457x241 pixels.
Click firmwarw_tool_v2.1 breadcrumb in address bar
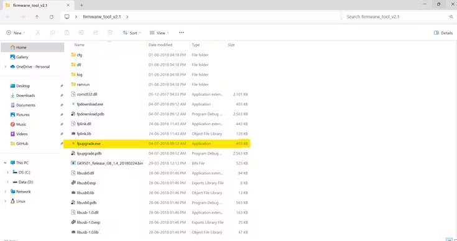click(x=102, y=17)
